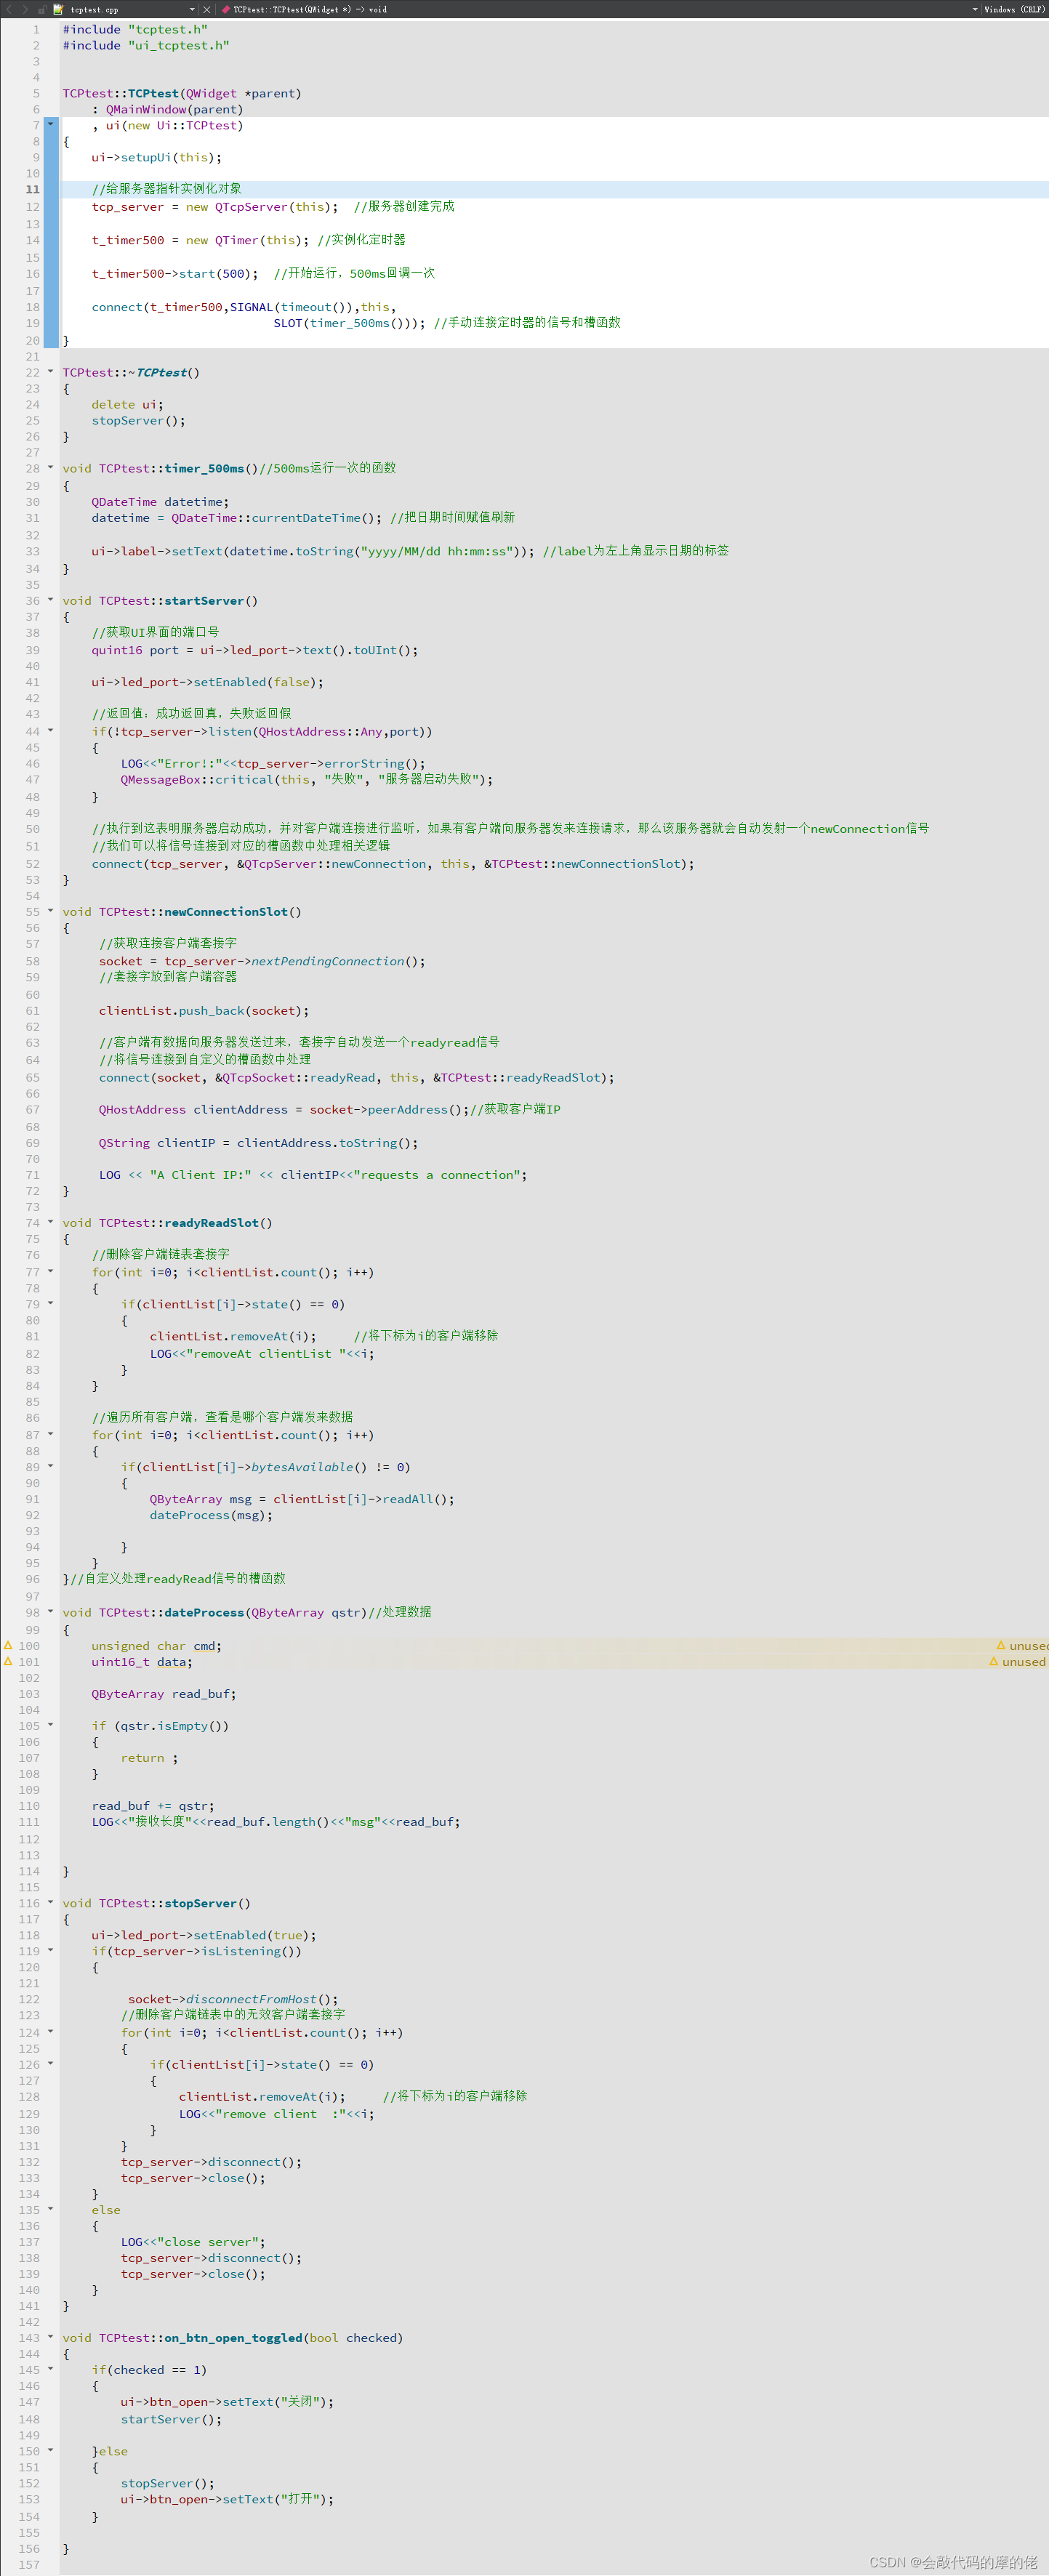Fold the dateProcess function at line 98
The width and height of the screenshot is (1049, 2576).
pos(51,1612)
